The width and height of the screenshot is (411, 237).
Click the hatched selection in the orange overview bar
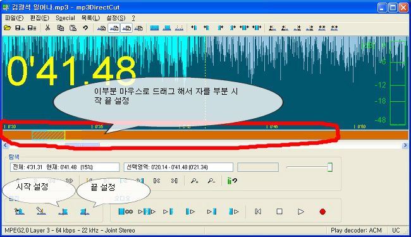(x=49, y=135)
